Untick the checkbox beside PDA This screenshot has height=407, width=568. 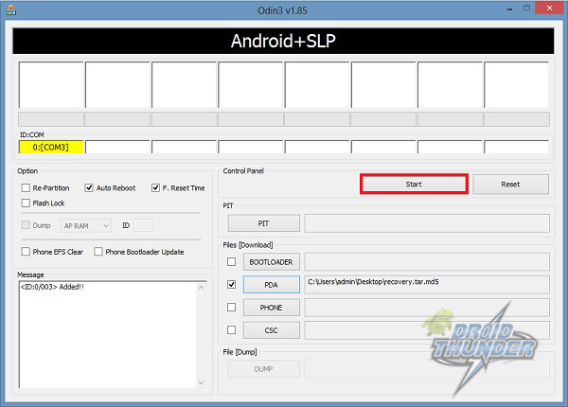pyautogui.click(x=231, y=285)
